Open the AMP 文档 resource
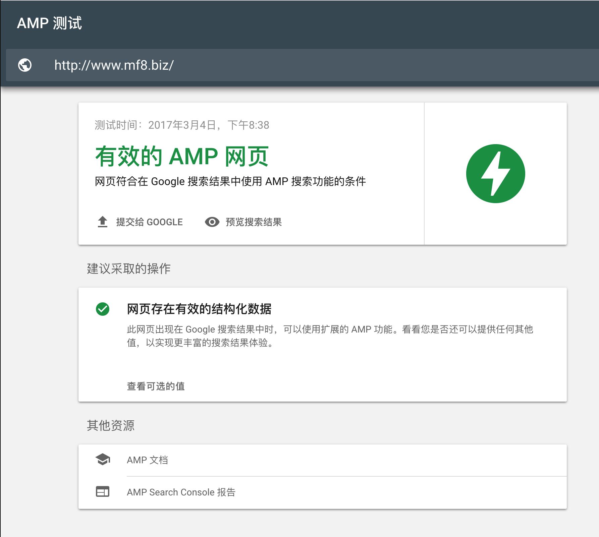This screenshot has height=537, width=599. click(323, 460)
